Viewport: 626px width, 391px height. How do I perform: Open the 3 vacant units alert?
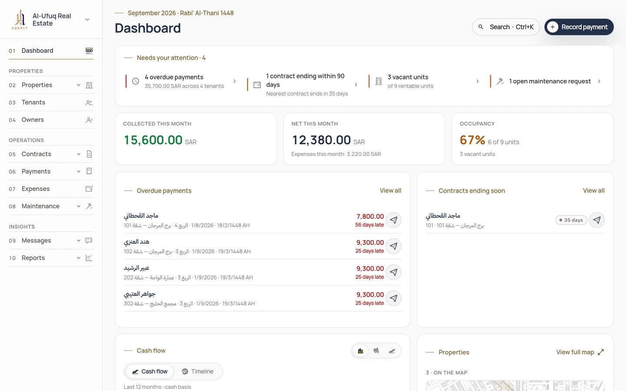(x=425, y=81)
